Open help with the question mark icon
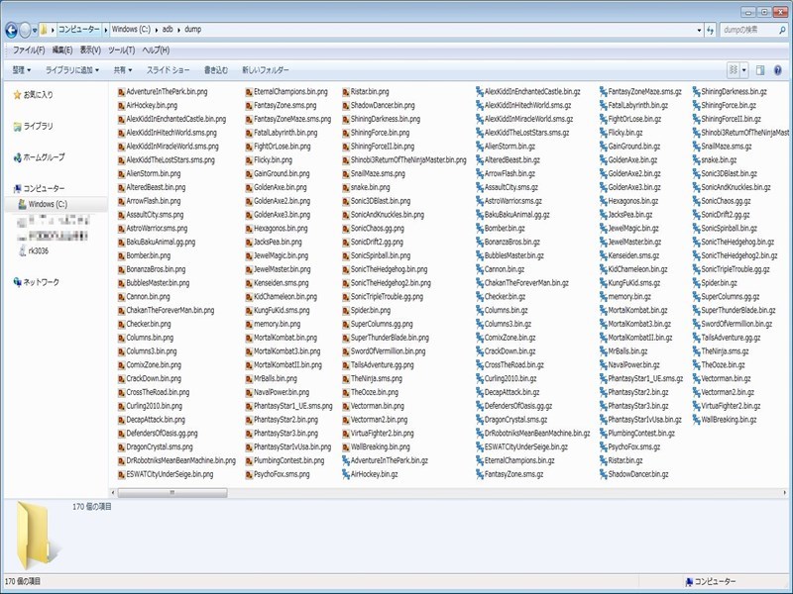The image size is (793, 594). tap(778, 70)
